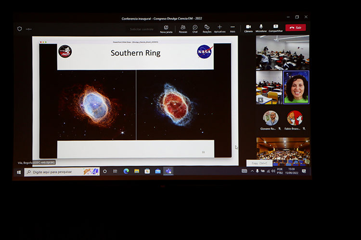Image resolution: width=361 pixels, height=240 pixels.
Task: Click Solicitar controle
Action: (142, 29)
